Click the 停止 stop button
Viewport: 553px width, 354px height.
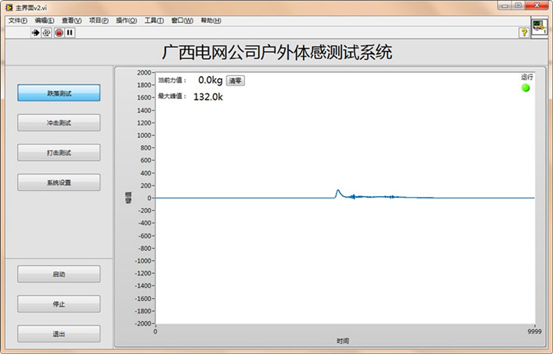coord(59,304)
